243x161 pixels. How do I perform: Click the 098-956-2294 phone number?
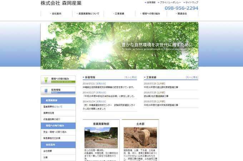pyautogui.click(x=182, y=8)
